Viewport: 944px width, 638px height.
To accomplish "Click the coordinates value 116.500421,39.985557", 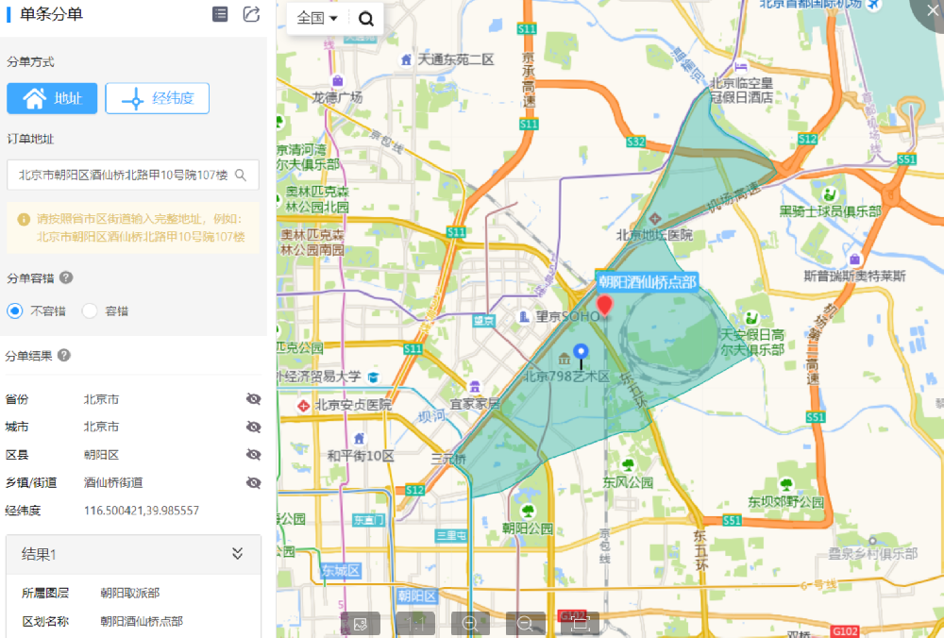I will point(142,511).
